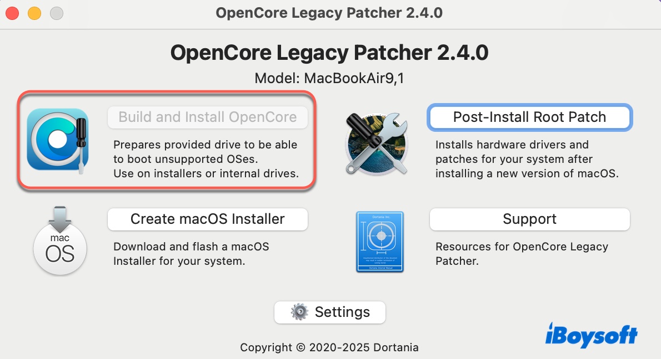Click the wrench and screwdriver Root Patch icon
Image resolution: width=661 pixels, height=359 pixels.
[376, 142]
